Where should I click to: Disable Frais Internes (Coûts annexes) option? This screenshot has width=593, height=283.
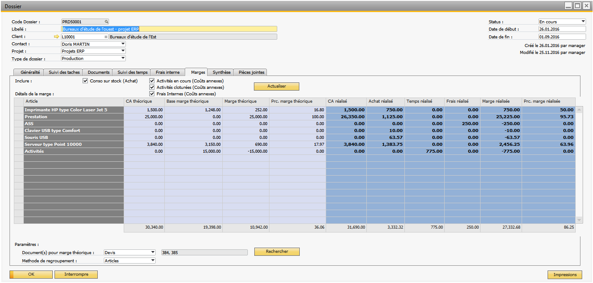(152, 94)
